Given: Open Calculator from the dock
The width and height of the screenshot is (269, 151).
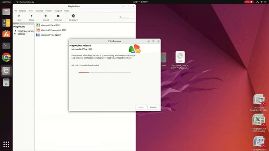Looking at the screenshot, I should 6,23.
